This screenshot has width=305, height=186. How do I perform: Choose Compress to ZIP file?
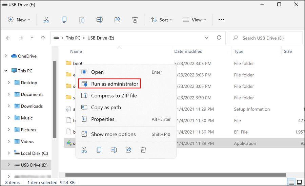[114, 96]
